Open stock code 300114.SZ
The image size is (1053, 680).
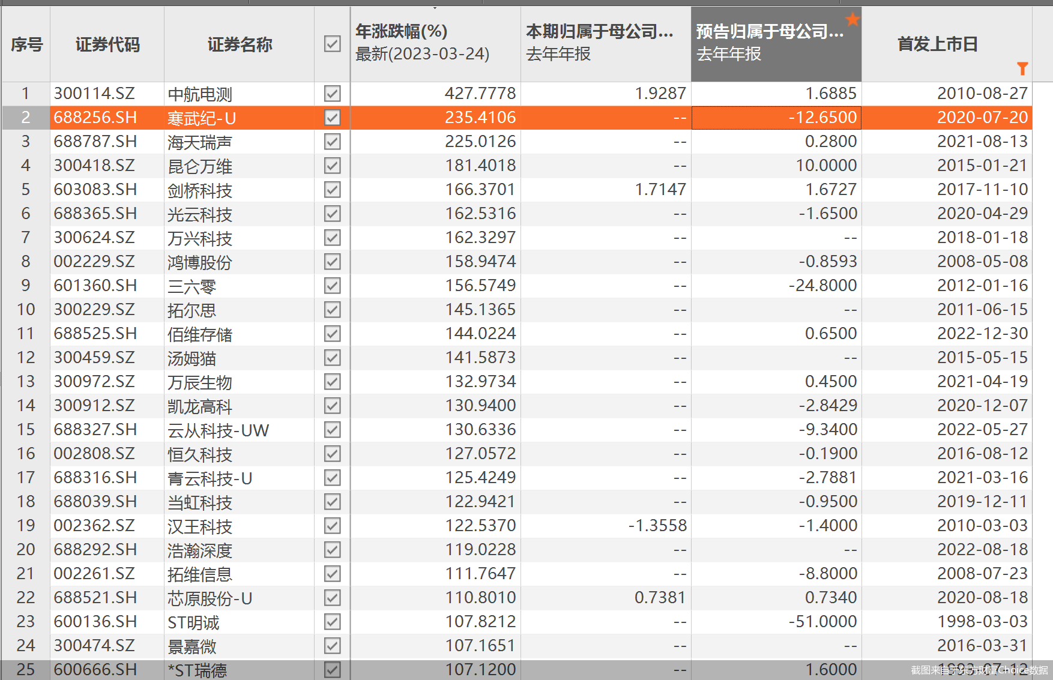(94, 94)
